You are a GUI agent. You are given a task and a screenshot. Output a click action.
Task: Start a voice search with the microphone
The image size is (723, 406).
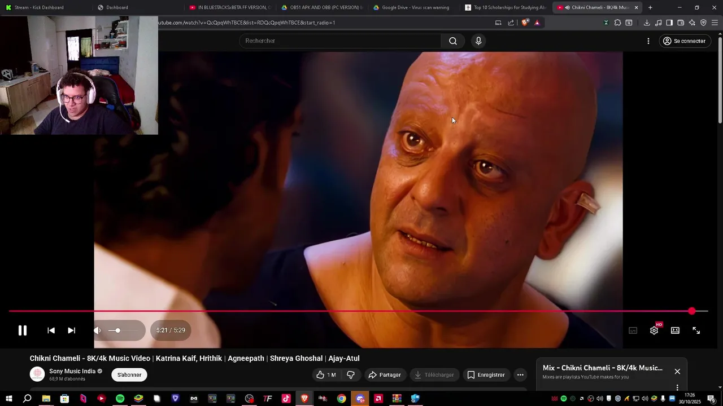click(478, 41)
